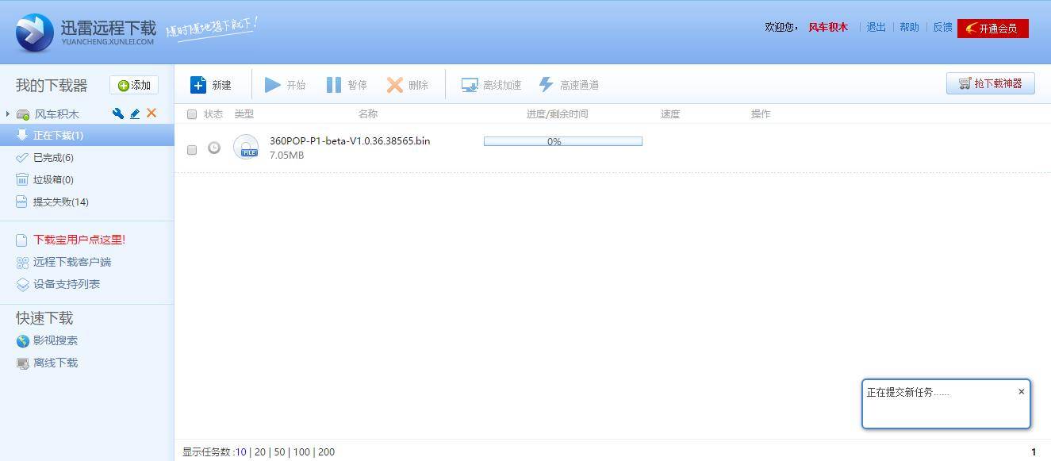The width and height of the screenshot is (1051, 461).
Task: Click the 抢下载神器 button
Action: point(990,83)
